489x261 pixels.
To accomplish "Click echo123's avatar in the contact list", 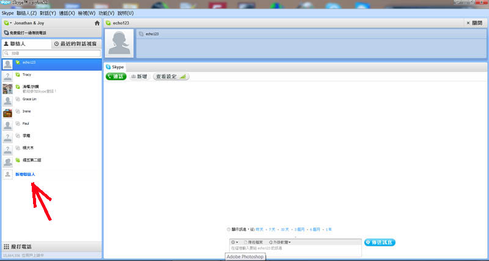I will click(x=7, y=65).
